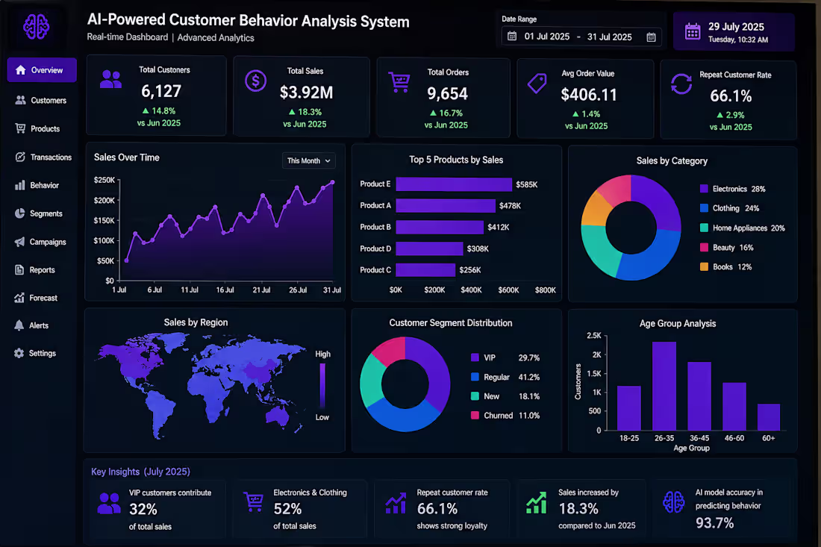Click the Clothing legend color swatch
This screenshot has height=547, width=821.
(x=704, y=207)
